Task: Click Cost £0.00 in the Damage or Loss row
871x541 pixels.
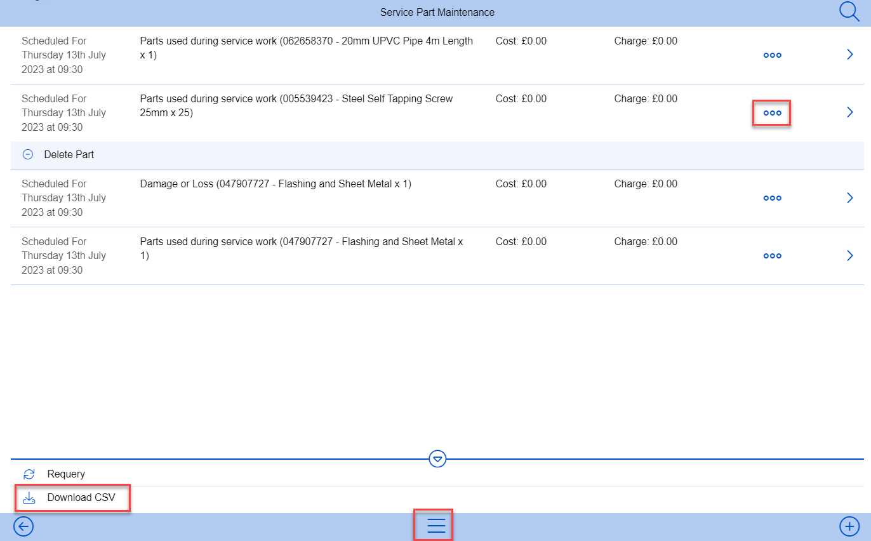Action: [521, 184]
